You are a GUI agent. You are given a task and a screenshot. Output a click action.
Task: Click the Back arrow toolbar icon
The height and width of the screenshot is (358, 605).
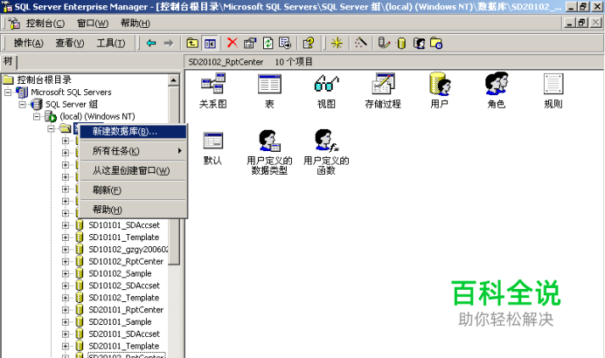[x=151, y=43]
